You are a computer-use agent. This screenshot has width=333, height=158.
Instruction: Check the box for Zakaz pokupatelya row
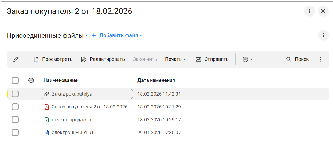click(15, 94)
